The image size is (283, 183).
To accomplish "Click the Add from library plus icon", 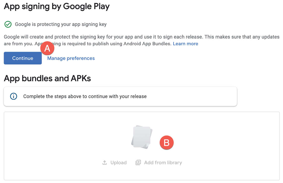I will [138, 162].
